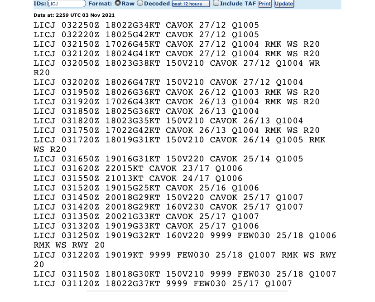Viewport: 375px width, 302px height.
Task: Click the LICJ 032020Z report with G47KT
Action: [x=168, y=83]
